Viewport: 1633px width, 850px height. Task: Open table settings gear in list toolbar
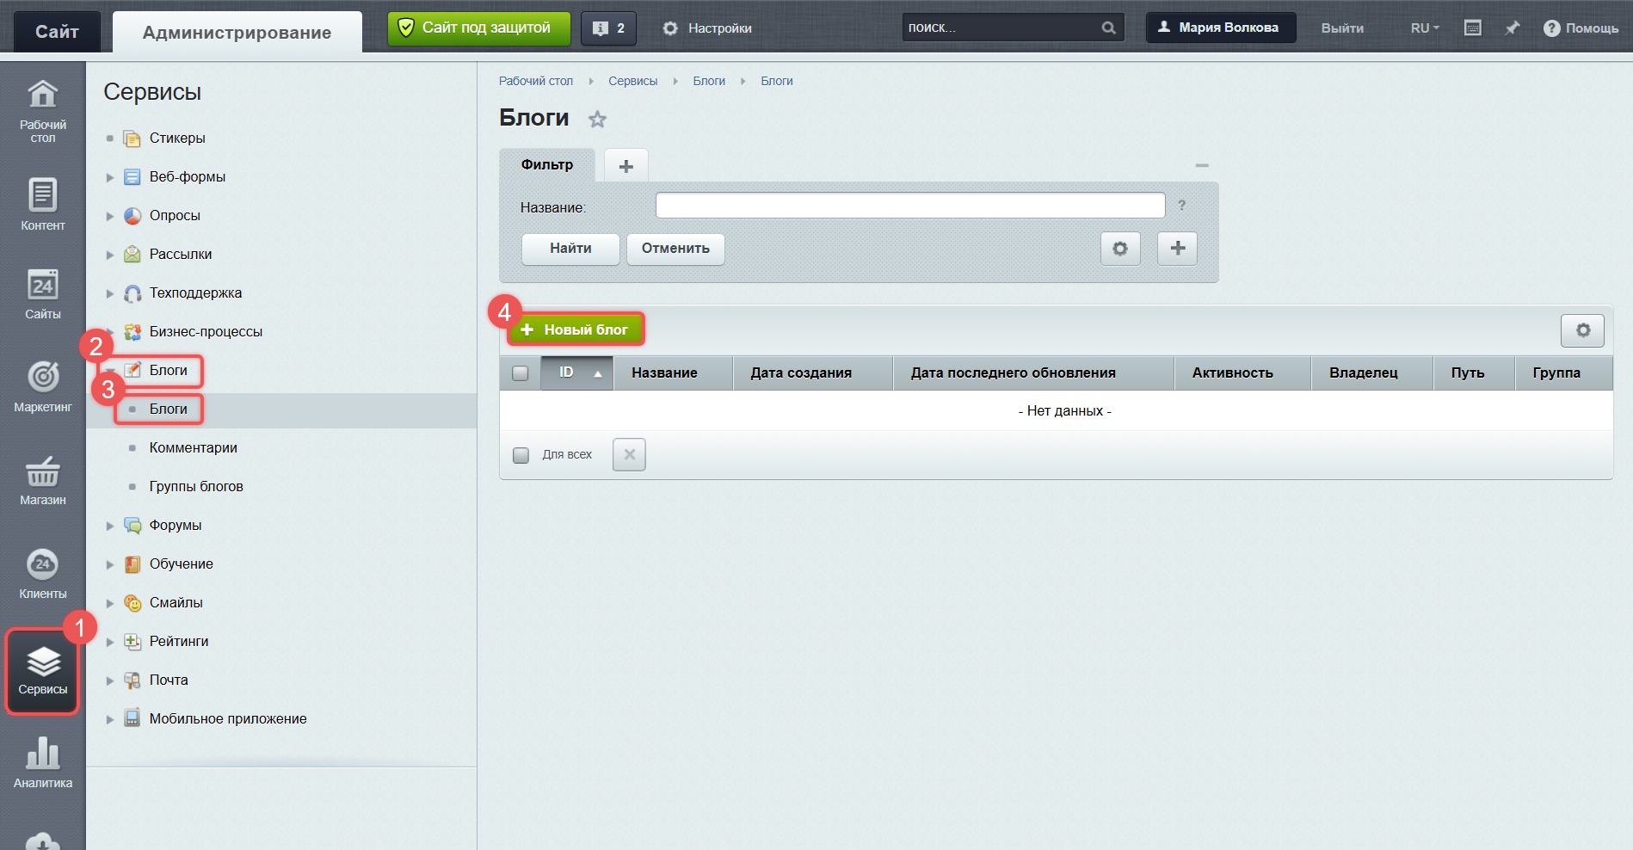(1582, 330)
